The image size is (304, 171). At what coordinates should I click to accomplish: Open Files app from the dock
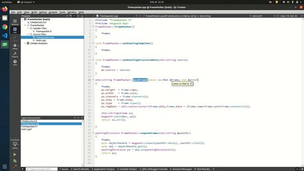[5, 18]
